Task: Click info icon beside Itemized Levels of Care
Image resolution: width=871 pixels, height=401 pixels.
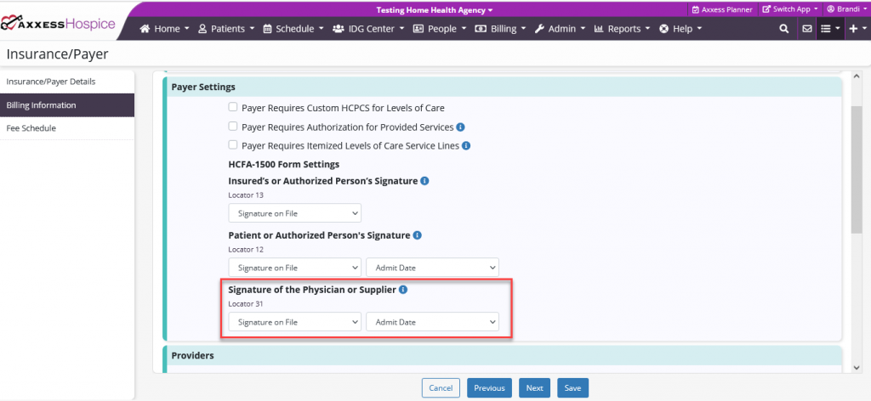Action: [466, 145]
